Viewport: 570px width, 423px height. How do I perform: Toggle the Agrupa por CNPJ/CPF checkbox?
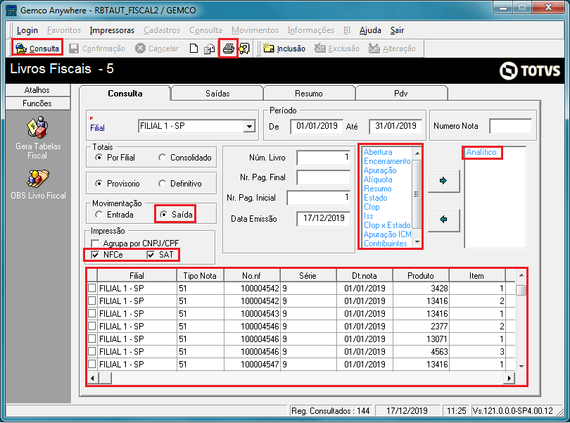[x=95, y=243]
